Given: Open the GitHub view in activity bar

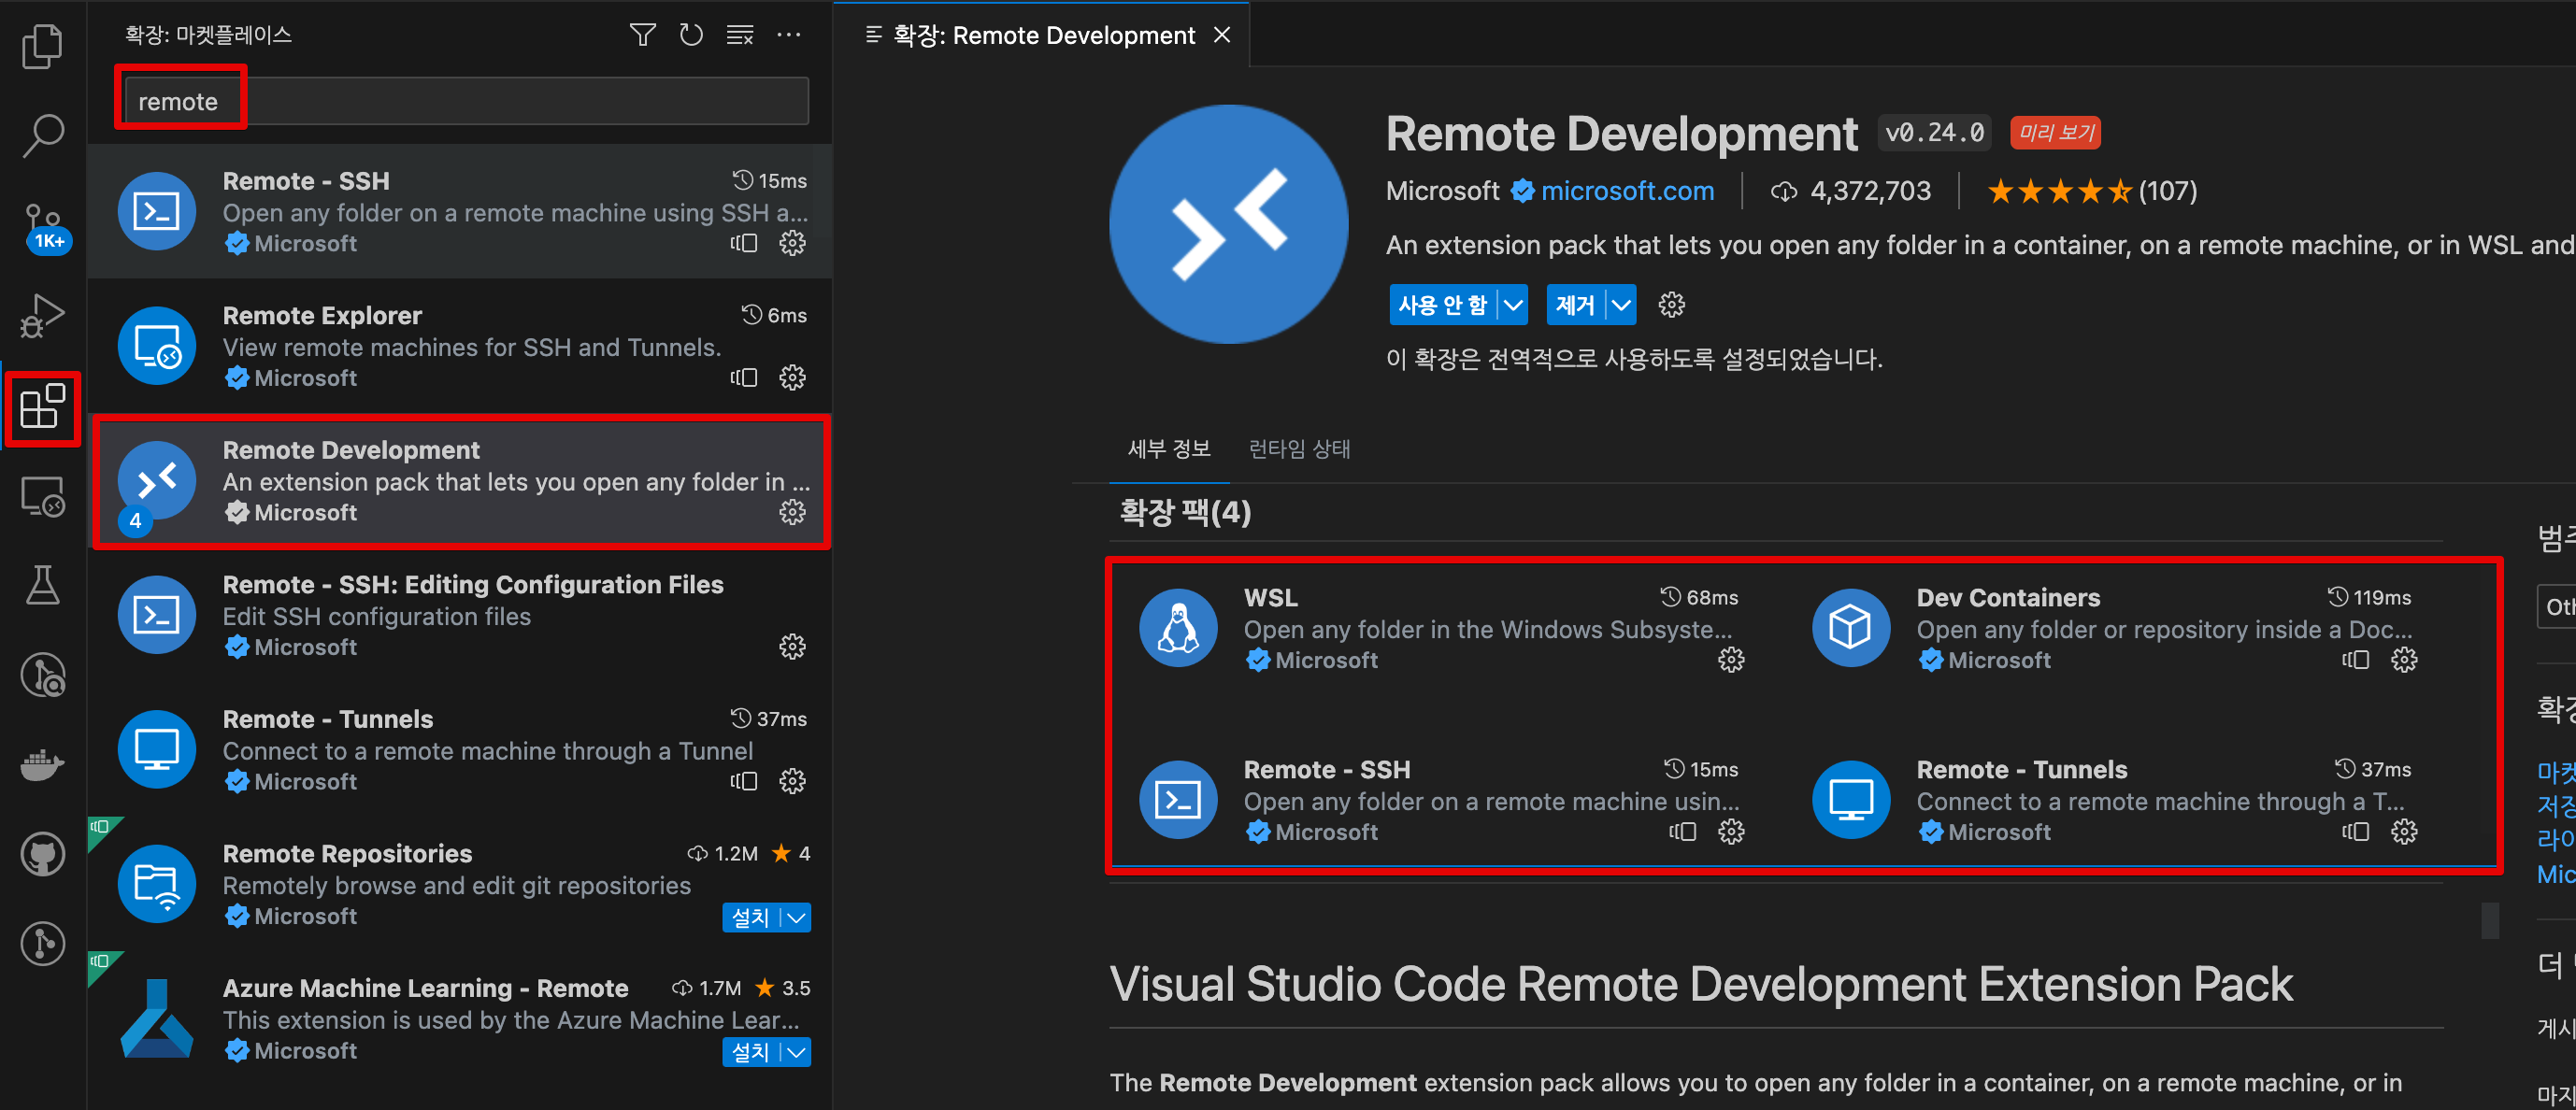Looking at the screenshot, I should click(42, 855).
